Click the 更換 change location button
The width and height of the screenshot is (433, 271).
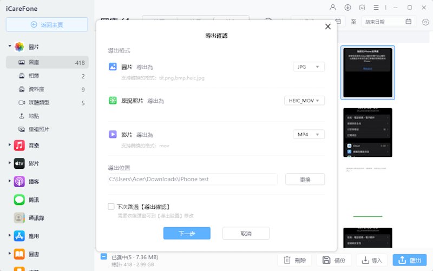tap(305, 179)
